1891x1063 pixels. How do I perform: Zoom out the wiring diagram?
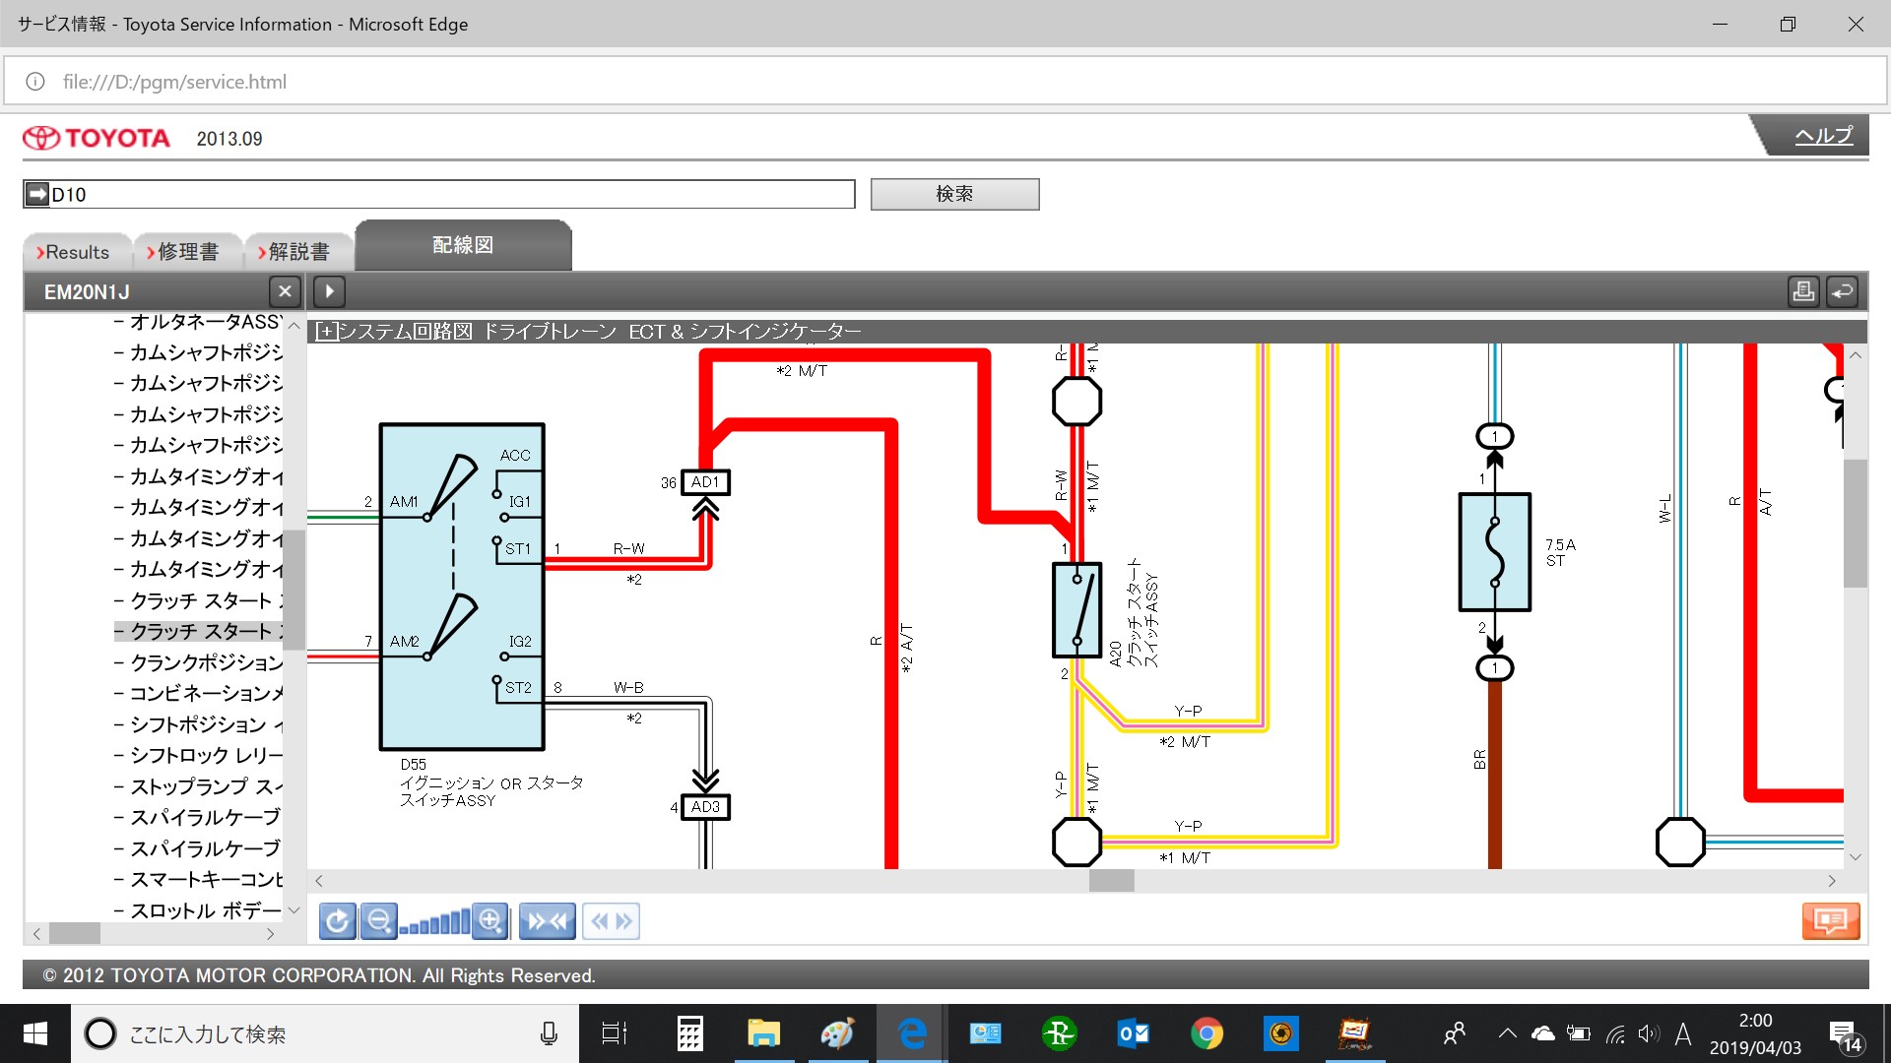(x=378, y=921)
